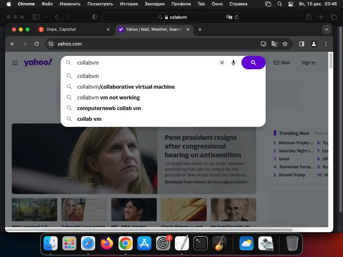The height and width of the screenshot is (257, 343).
Task: Open Yahoo Mail link
Action: pyautogui.click(x=282, y=63)
